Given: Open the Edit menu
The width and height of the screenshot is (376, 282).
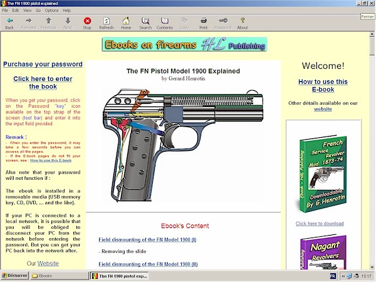Looking at the screenshot, I should click(x=16, y=10).
